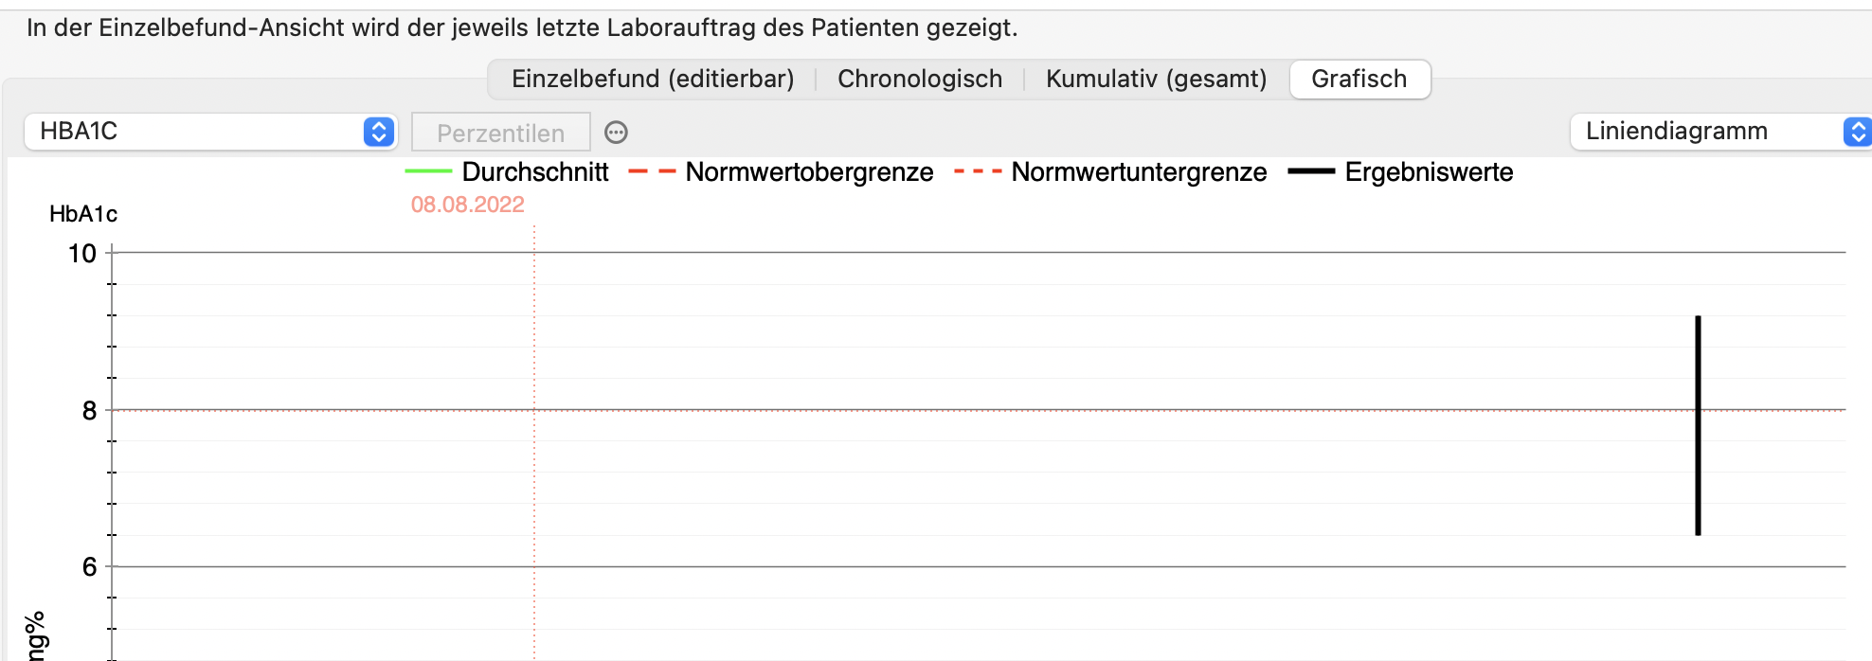Switch to the Chronologisch tab
Screen dimensions: 1872x661
[920, 79]
